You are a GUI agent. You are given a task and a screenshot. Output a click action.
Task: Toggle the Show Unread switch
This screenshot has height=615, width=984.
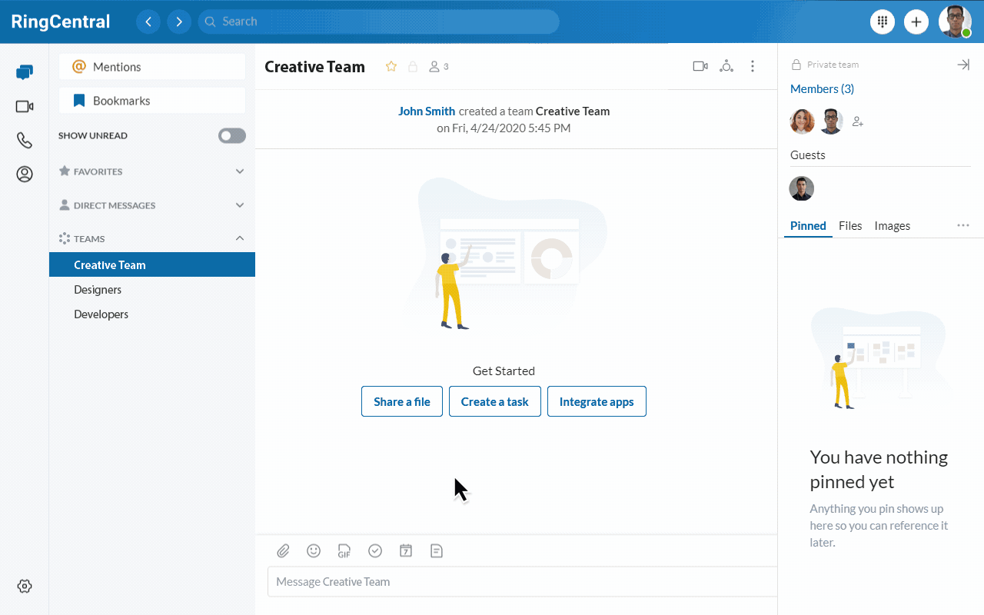231,136
